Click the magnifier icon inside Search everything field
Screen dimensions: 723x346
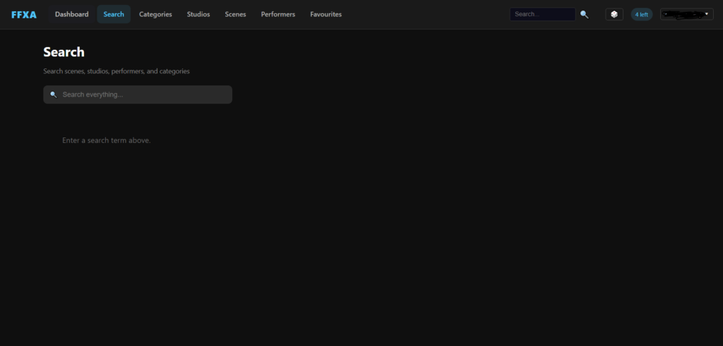53,94
